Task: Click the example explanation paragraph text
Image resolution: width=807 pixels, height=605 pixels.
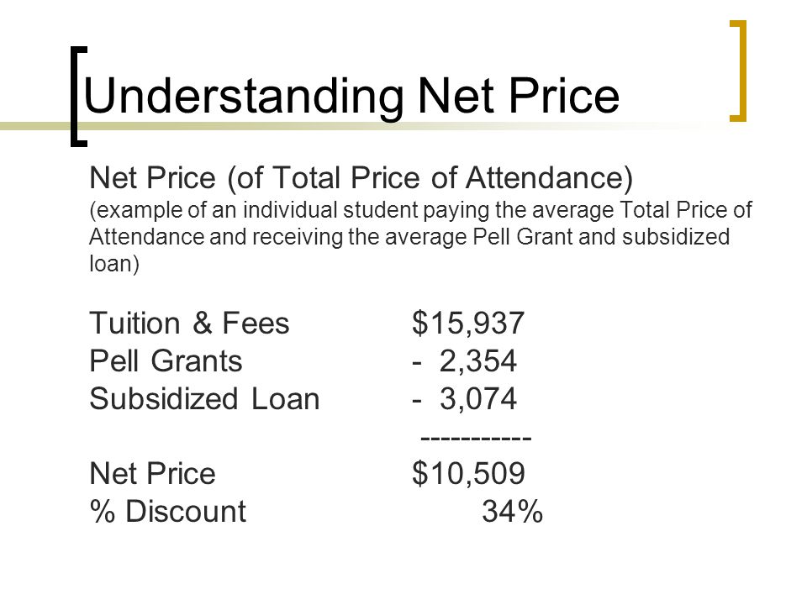Action: [x=420, y=237]
